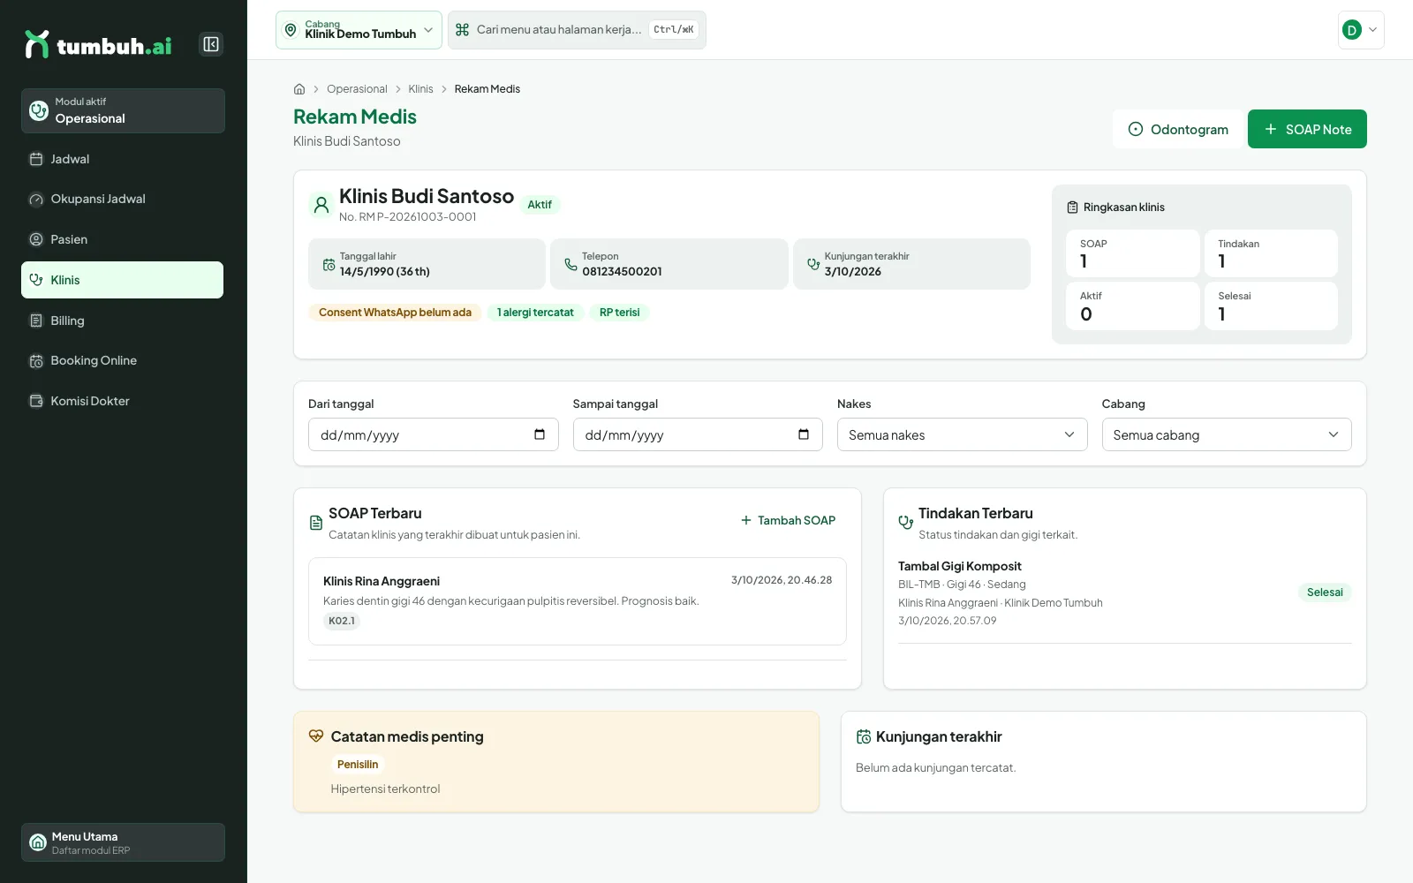The height and width of the screenshot is (883, 1413).
Task: Click the Tambah SOAP link
Action: pos(788,520)
